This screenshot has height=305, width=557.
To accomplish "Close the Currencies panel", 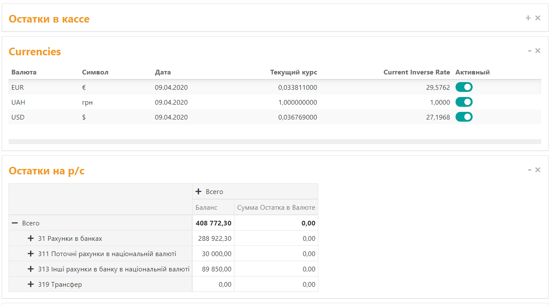I will coord(538,51).
